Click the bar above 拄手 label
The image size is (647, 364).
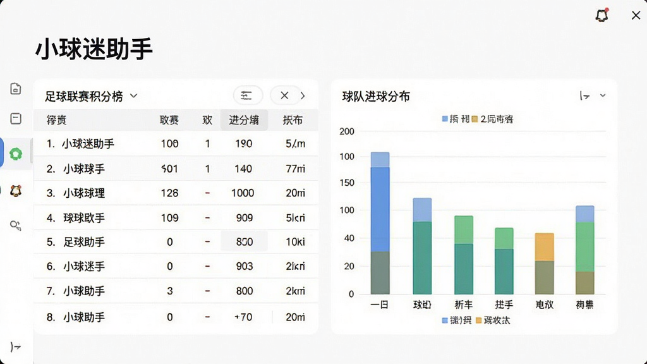tap(504, 261)
